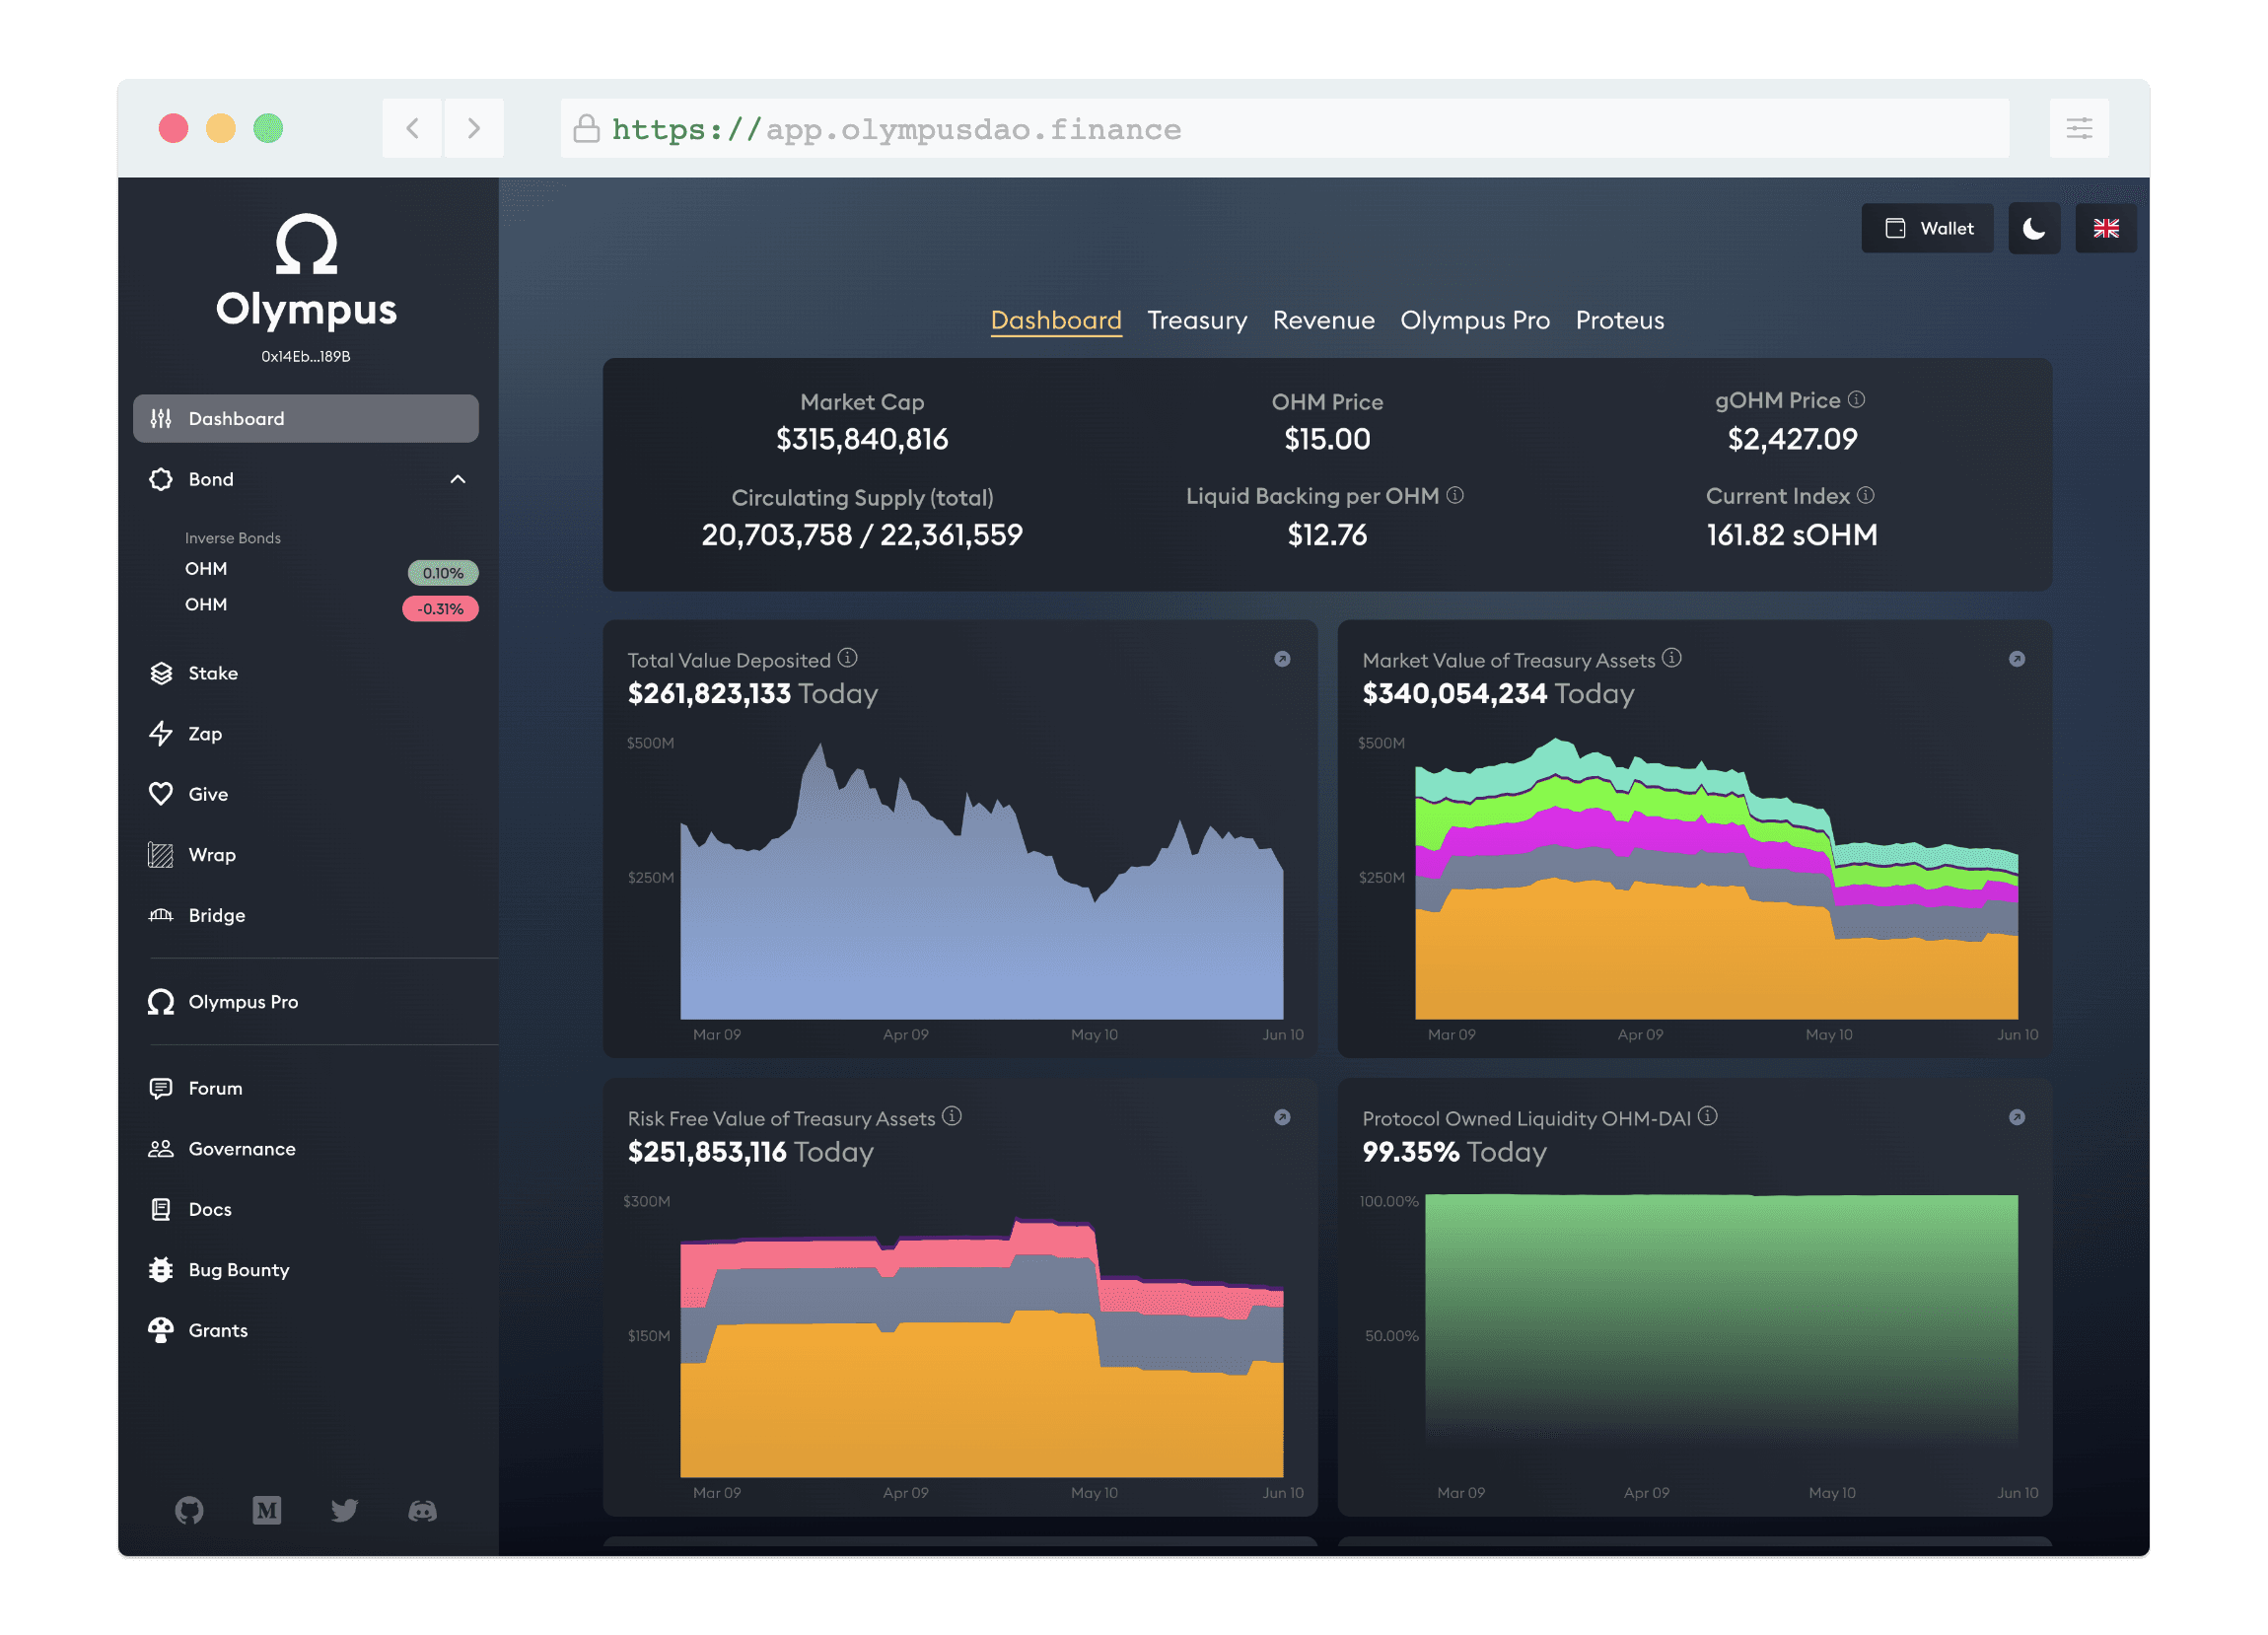Click Protocol Owned Liquidity info icon
This screenshot has height=1635, width=2268.
[x=1708, y=1115]
